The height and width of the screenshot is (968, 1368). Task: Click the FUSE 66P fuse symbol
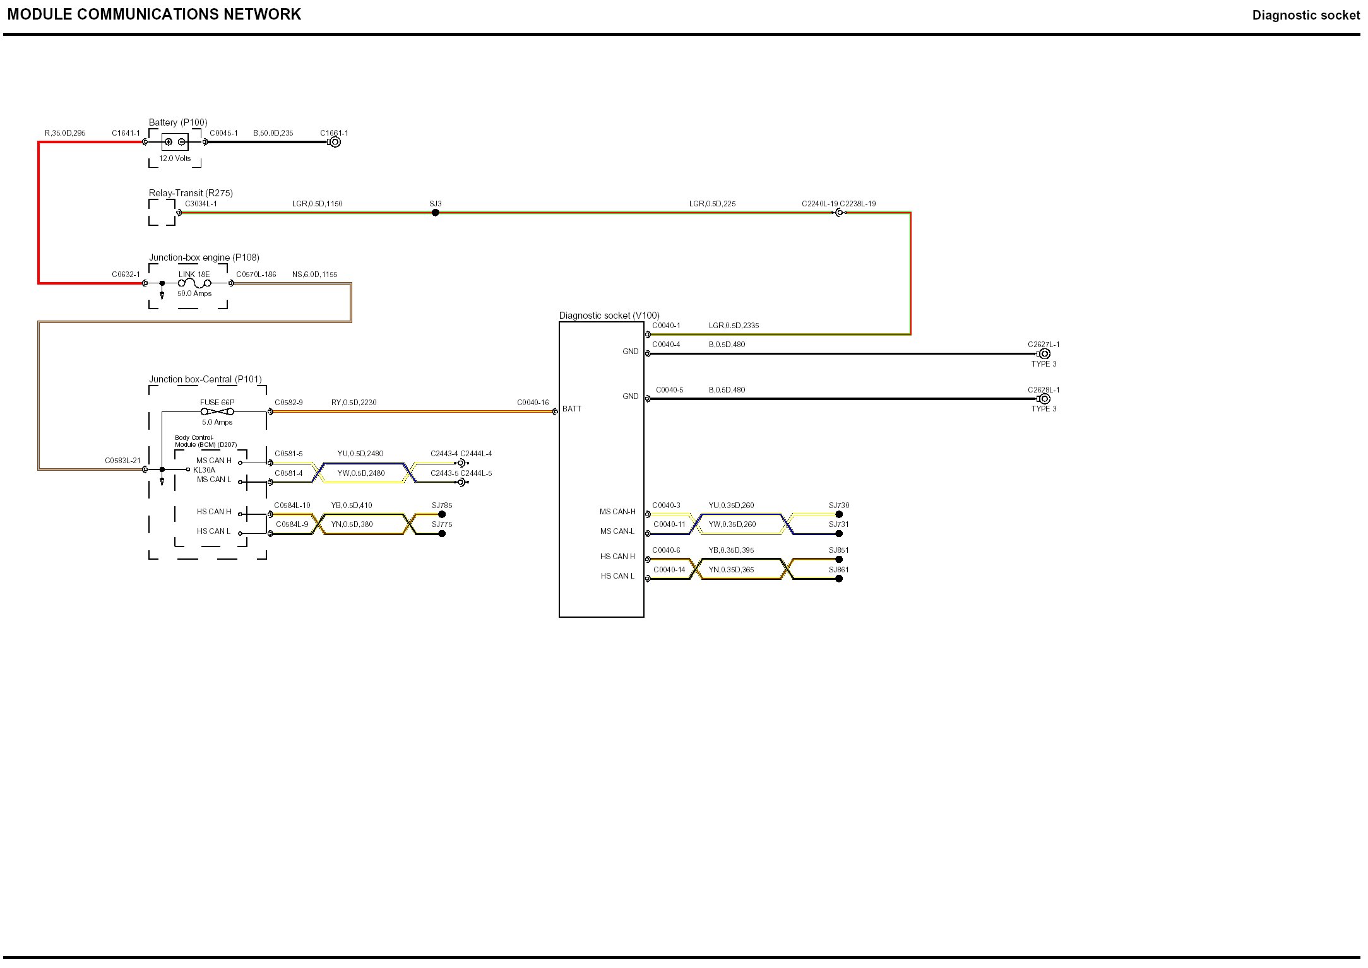(217, 412)
